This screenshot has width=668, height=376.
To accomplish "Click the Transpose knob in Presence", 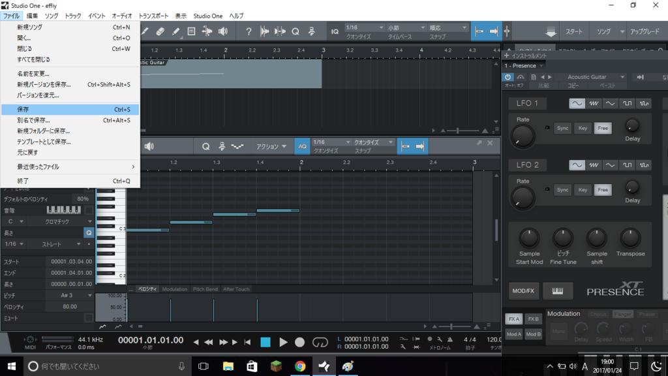I will click(x=630, y=238).
